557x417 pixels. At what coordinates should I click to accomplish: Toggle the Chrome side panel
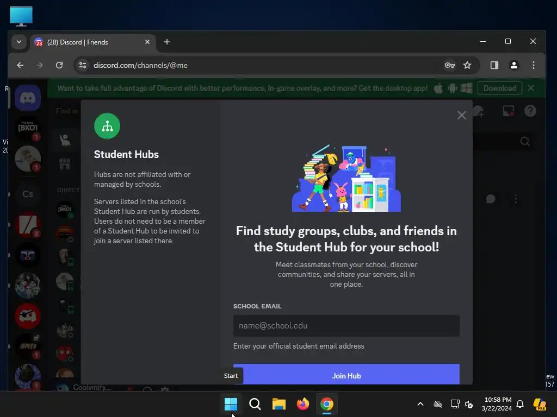click(494, 65)
